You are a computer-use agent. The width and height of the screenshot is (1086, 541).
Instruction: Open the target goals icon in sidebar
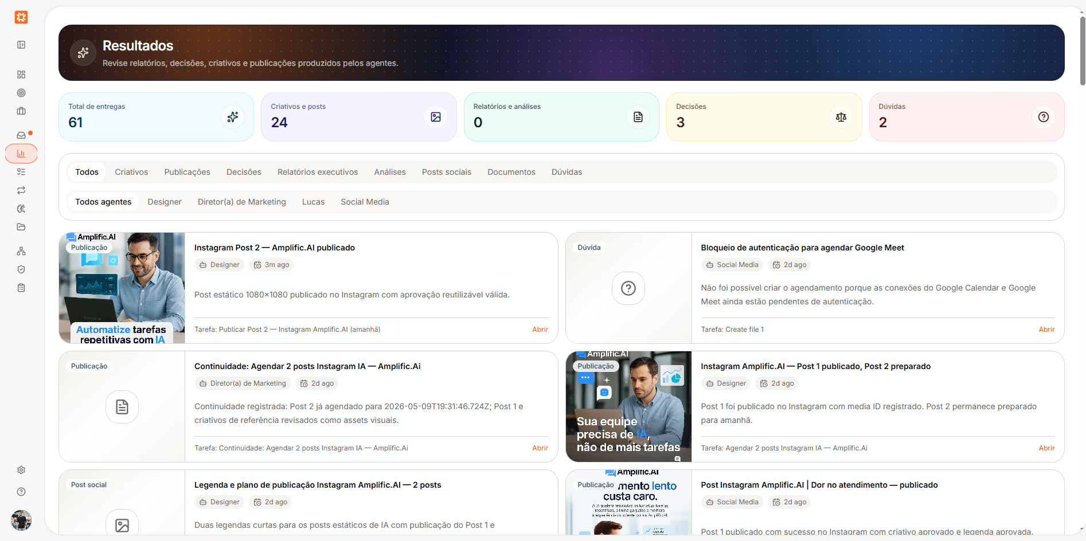21,93
